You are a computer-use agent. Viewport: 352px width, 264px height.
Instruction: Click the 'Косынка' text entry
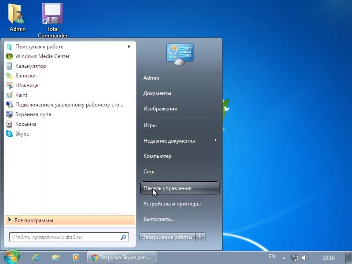[x=26, y=124]
